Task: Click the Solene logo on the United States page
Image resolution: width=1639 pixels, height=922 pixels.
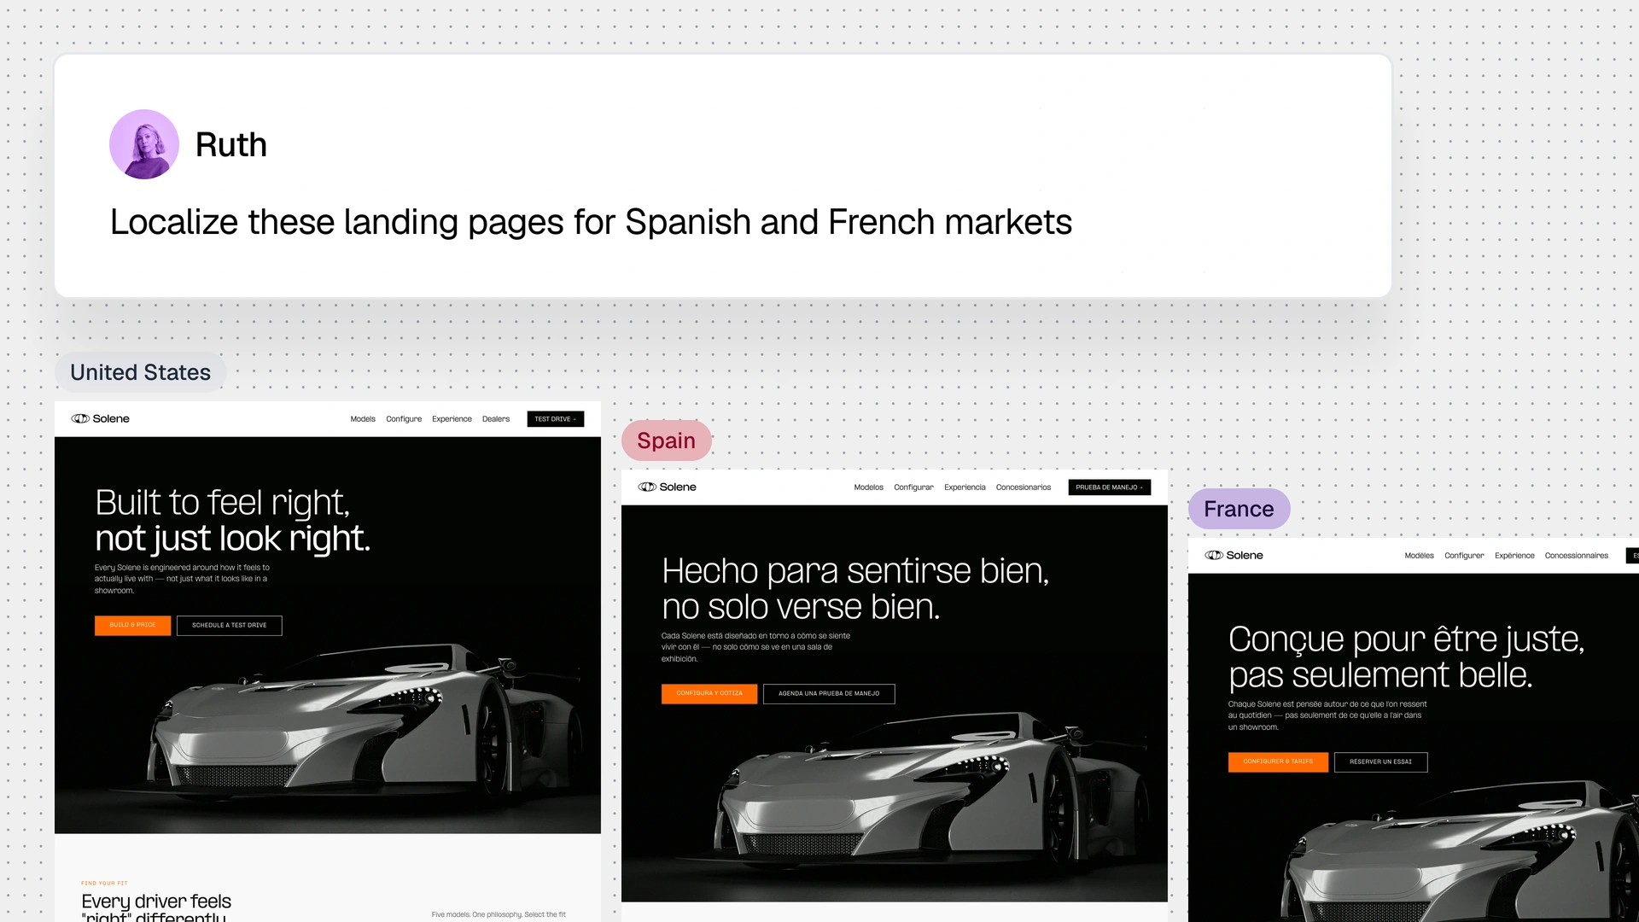Action: click(101, 419)
